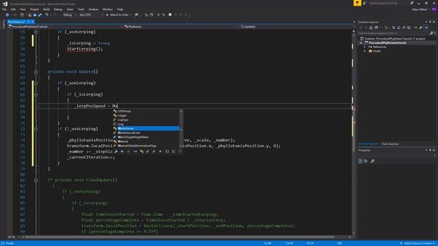Toggle the IntelliSense namespaces filter (braces icon)
Viewport: 438px width, 246px height.
tap(167, 152)
